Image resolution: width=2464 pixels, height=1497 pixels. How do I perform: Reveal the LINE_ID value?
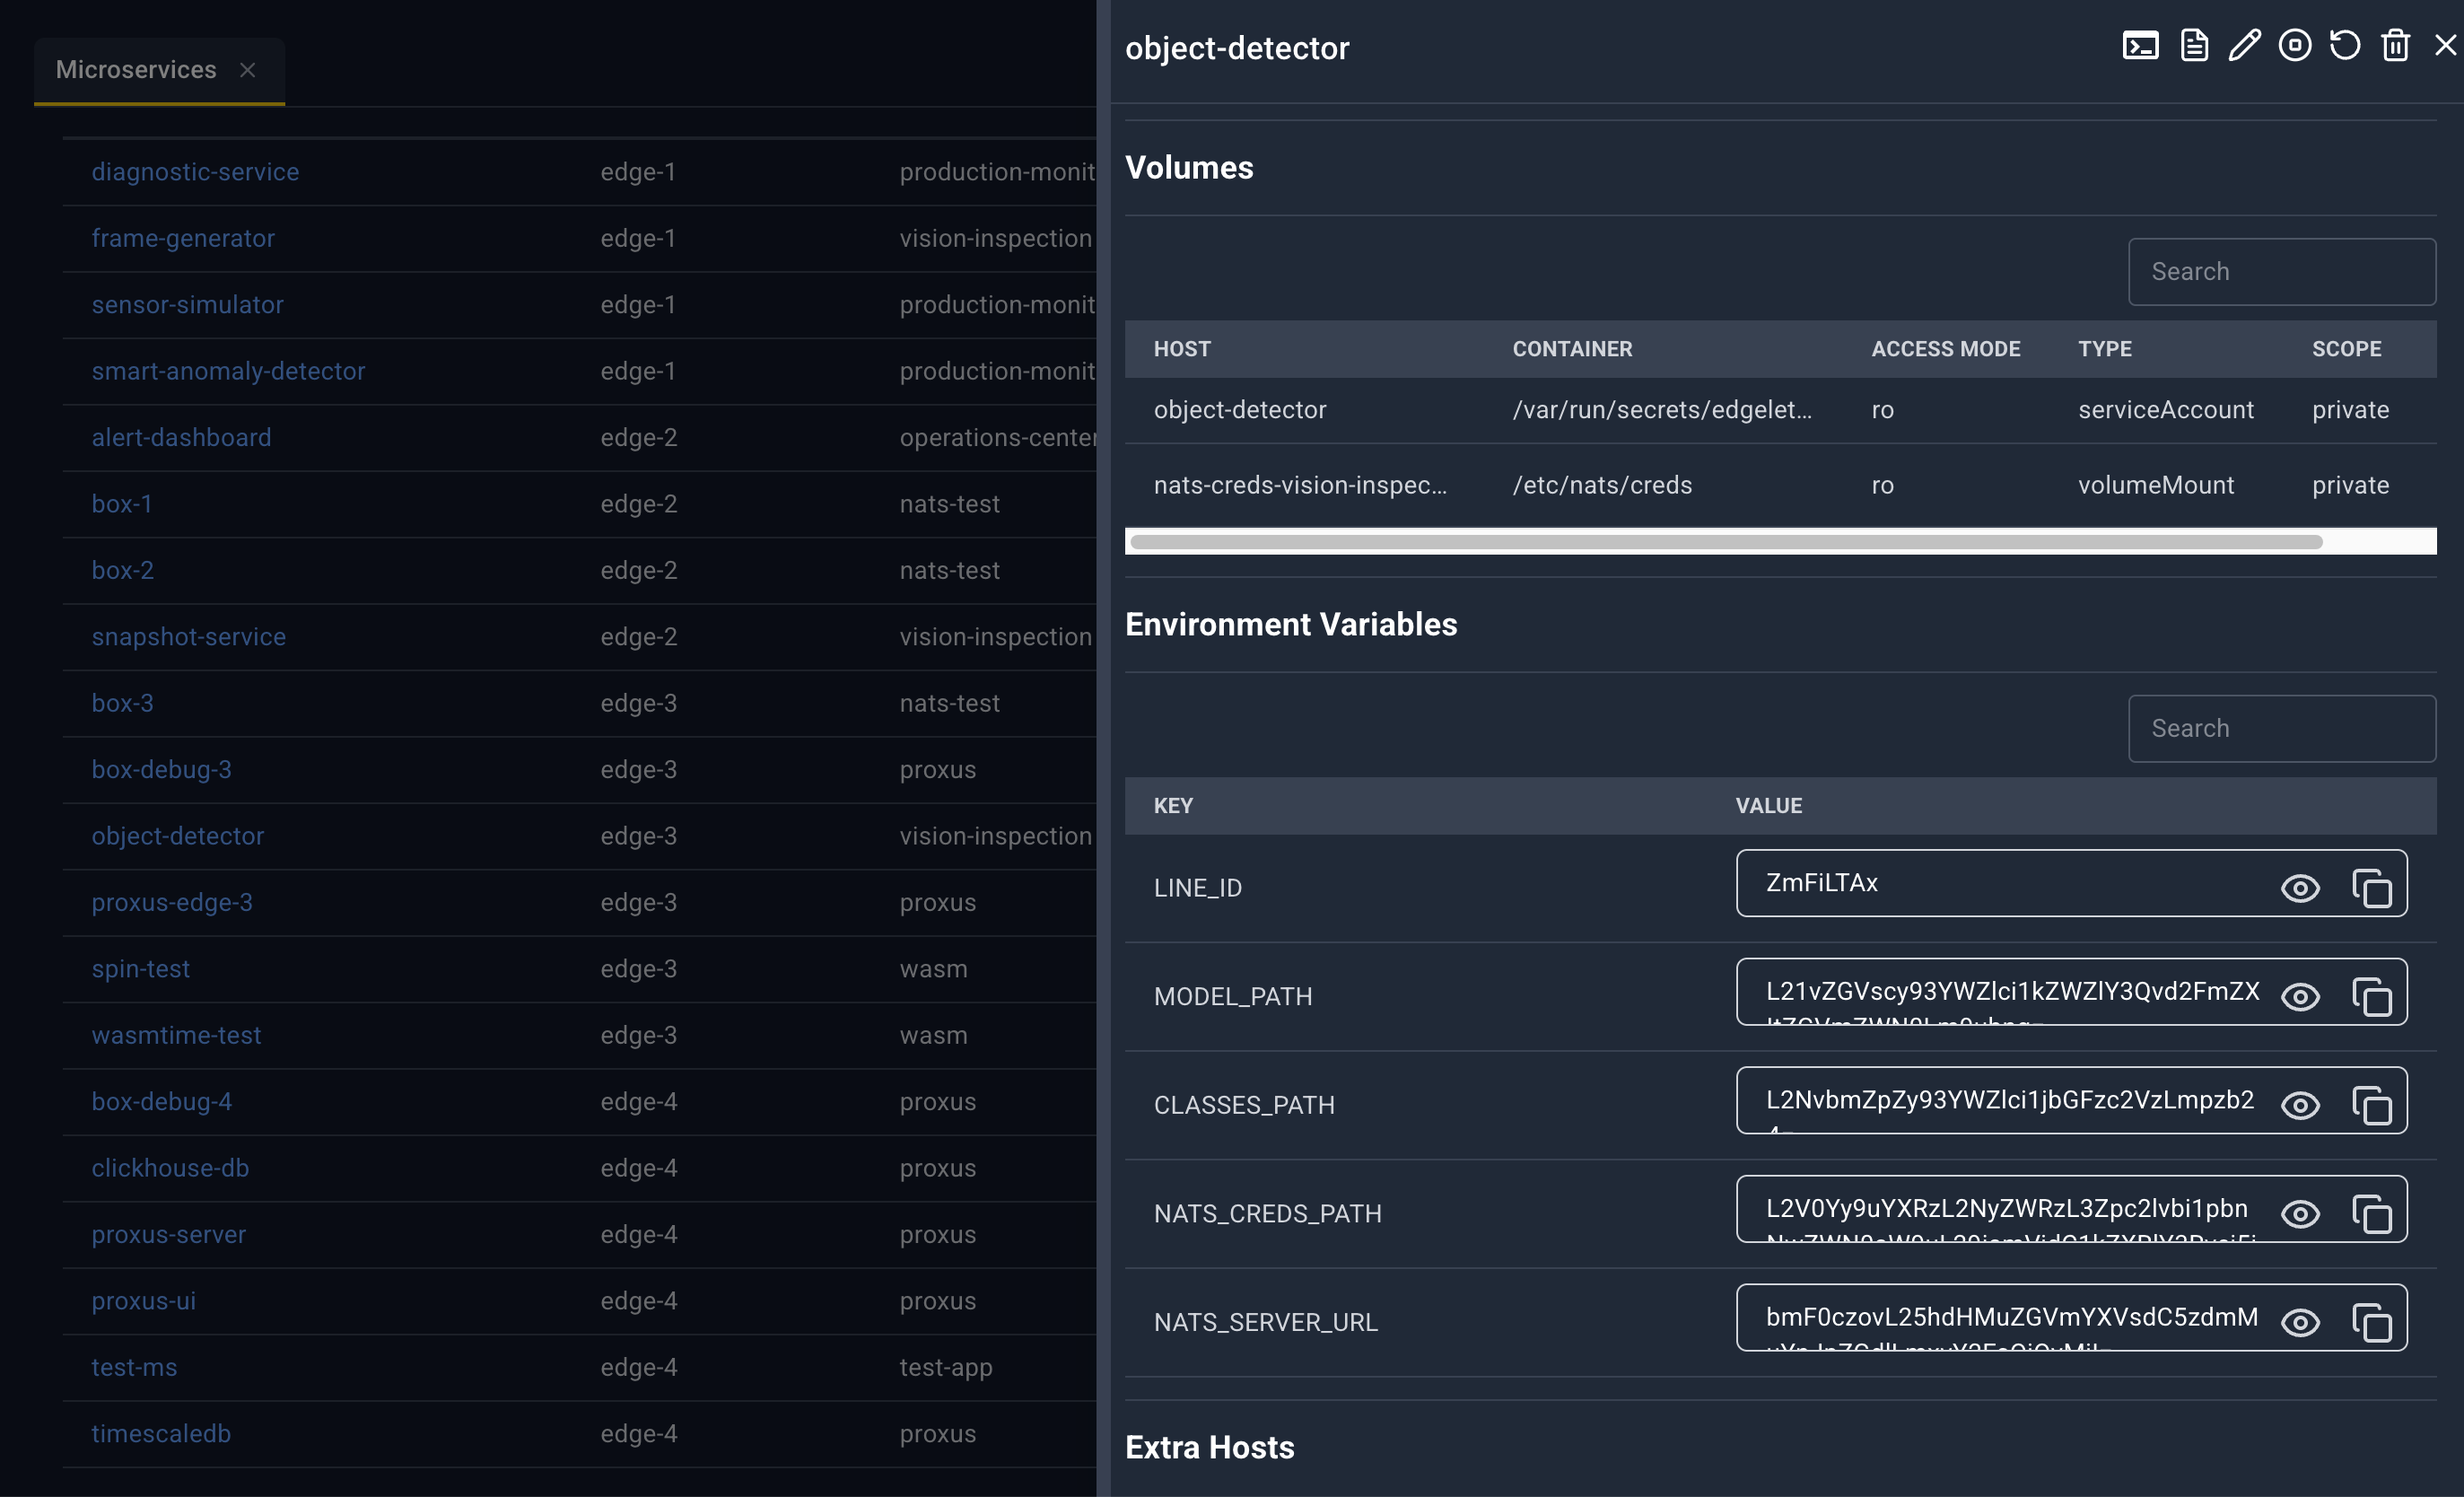tap(2300, 888)
